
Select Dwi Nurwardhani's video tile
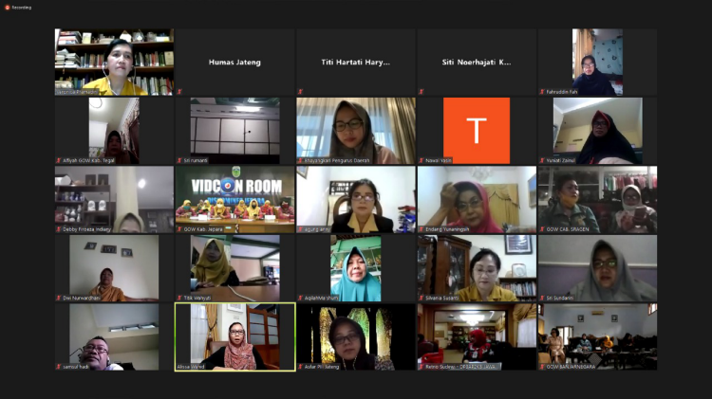pos(114,268)
